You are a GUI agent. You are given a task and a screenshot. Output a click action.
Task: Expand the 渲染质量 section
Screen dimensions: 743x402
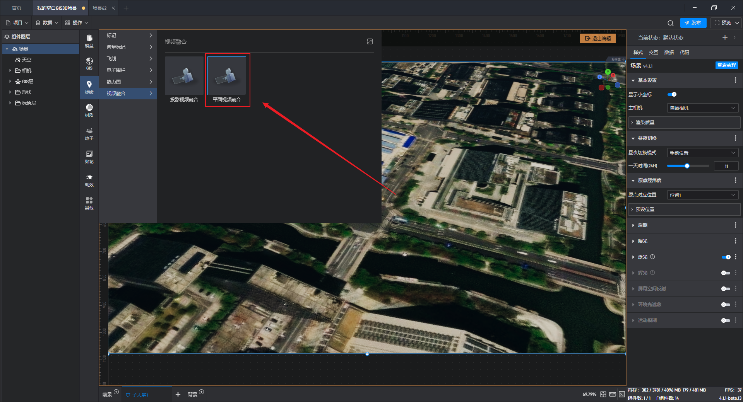pyautogui.click(x=684, y=123)
